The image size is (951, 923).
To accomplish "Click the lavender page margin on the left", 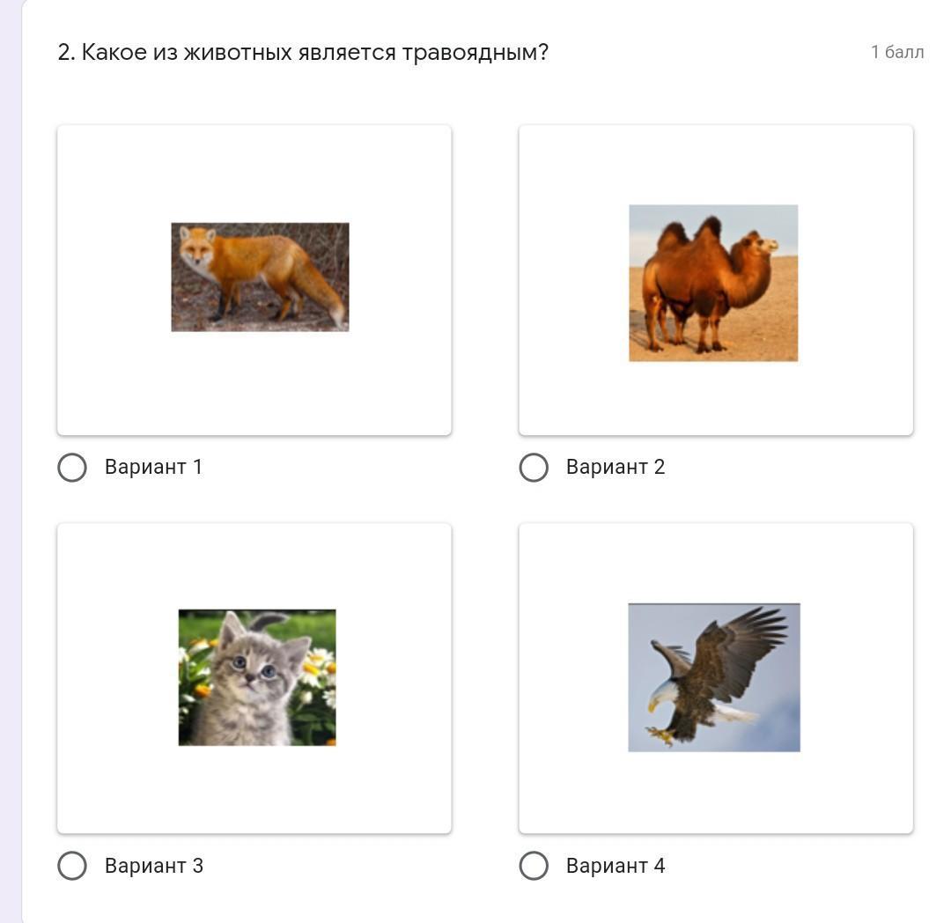I will tap(11, 440).
